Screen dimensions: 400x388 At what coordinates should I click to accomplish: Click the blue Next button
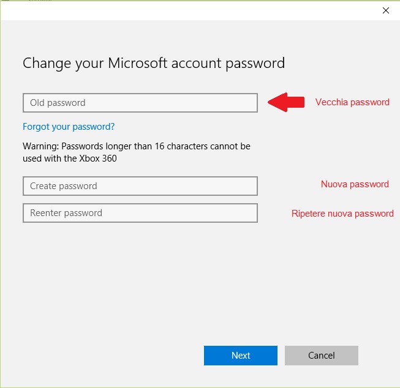click(x=241, y=356)
